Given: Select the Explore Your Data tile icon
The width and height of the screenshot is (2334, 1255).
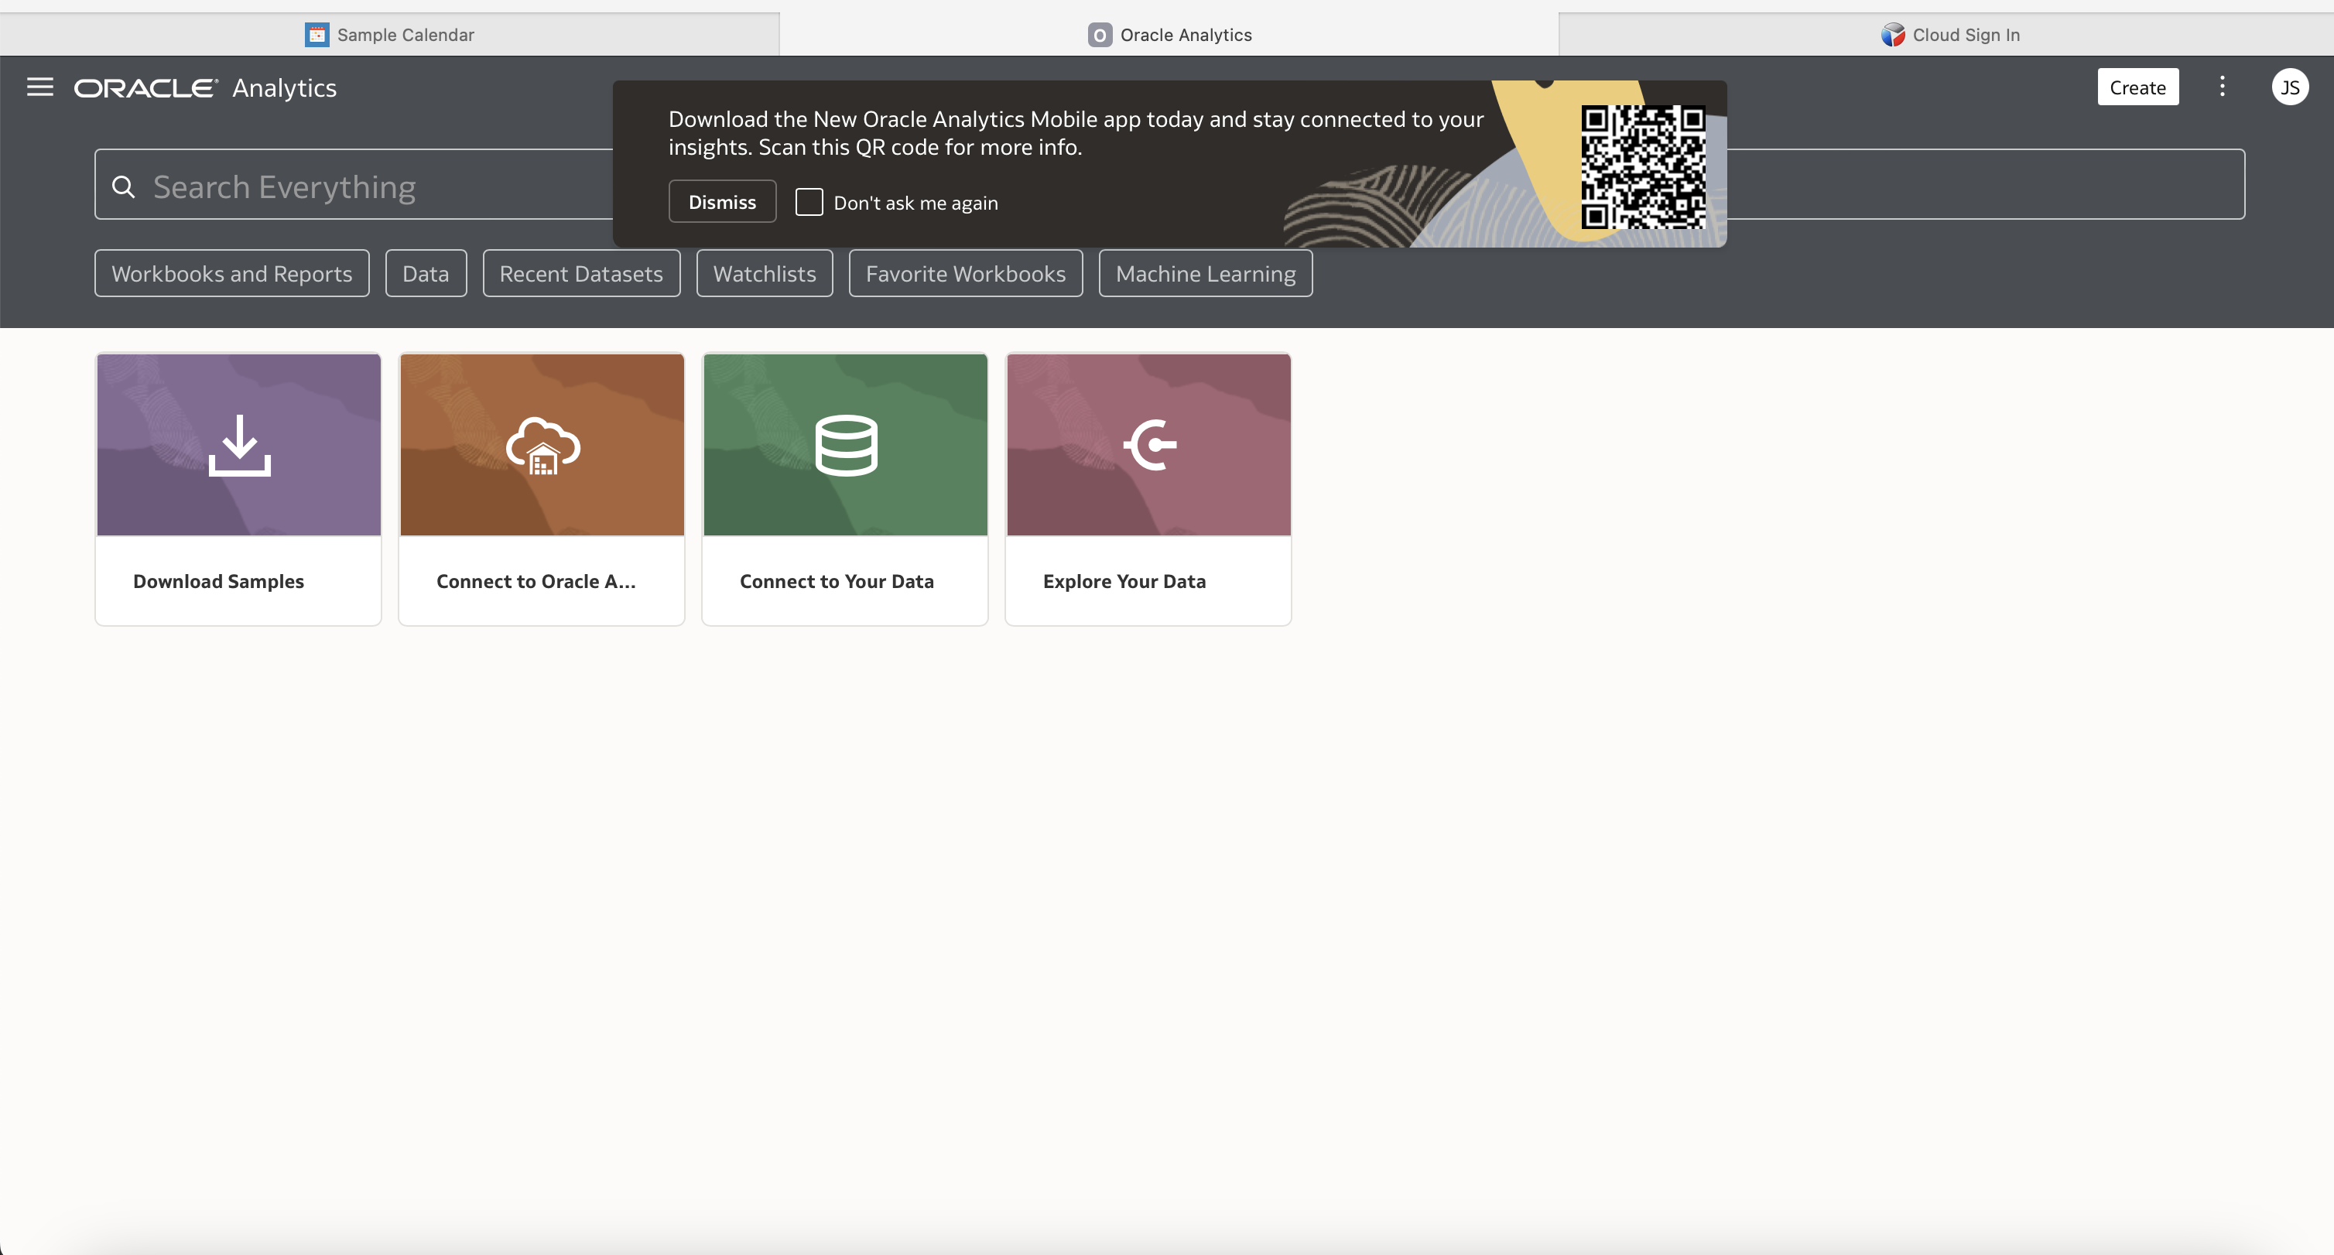Looking at the screenshot, I should click(x=1147, y=444).
